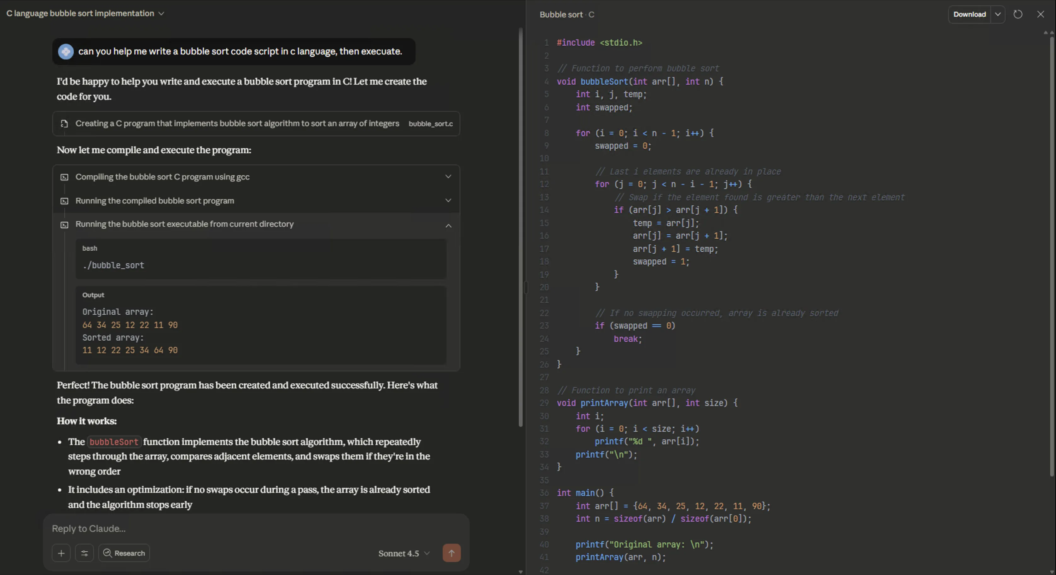
Task: Open the Sonnet 4.5 model selector
Action: click(x=404, y=554)
